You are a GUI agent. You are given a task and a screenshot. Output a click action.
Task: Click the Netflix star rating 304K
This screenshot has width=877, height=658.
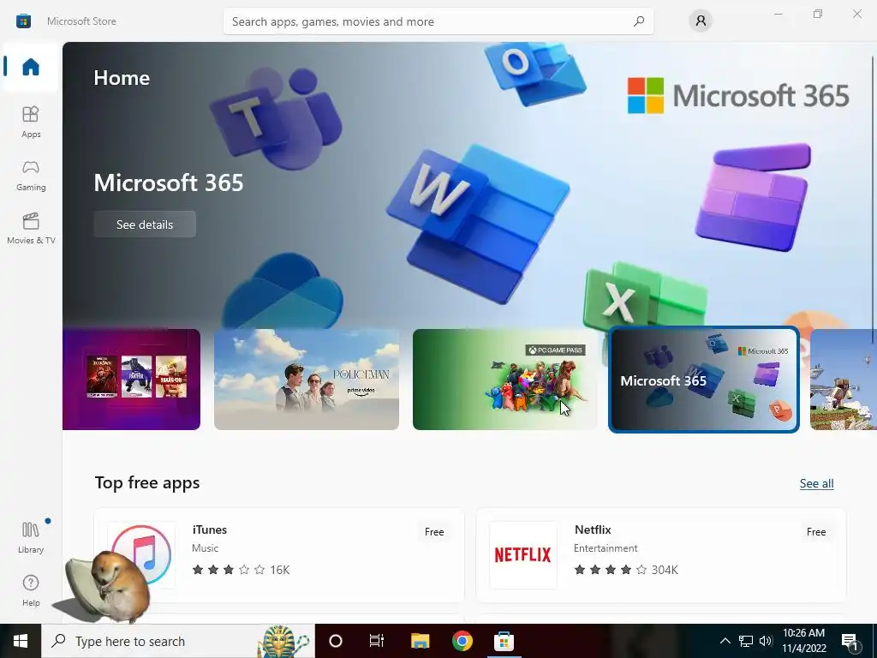[626, 570]
